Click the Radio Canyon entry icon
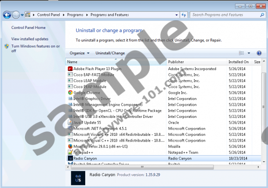Viewport: 268px width, 188px height. [x=70, y=158]
